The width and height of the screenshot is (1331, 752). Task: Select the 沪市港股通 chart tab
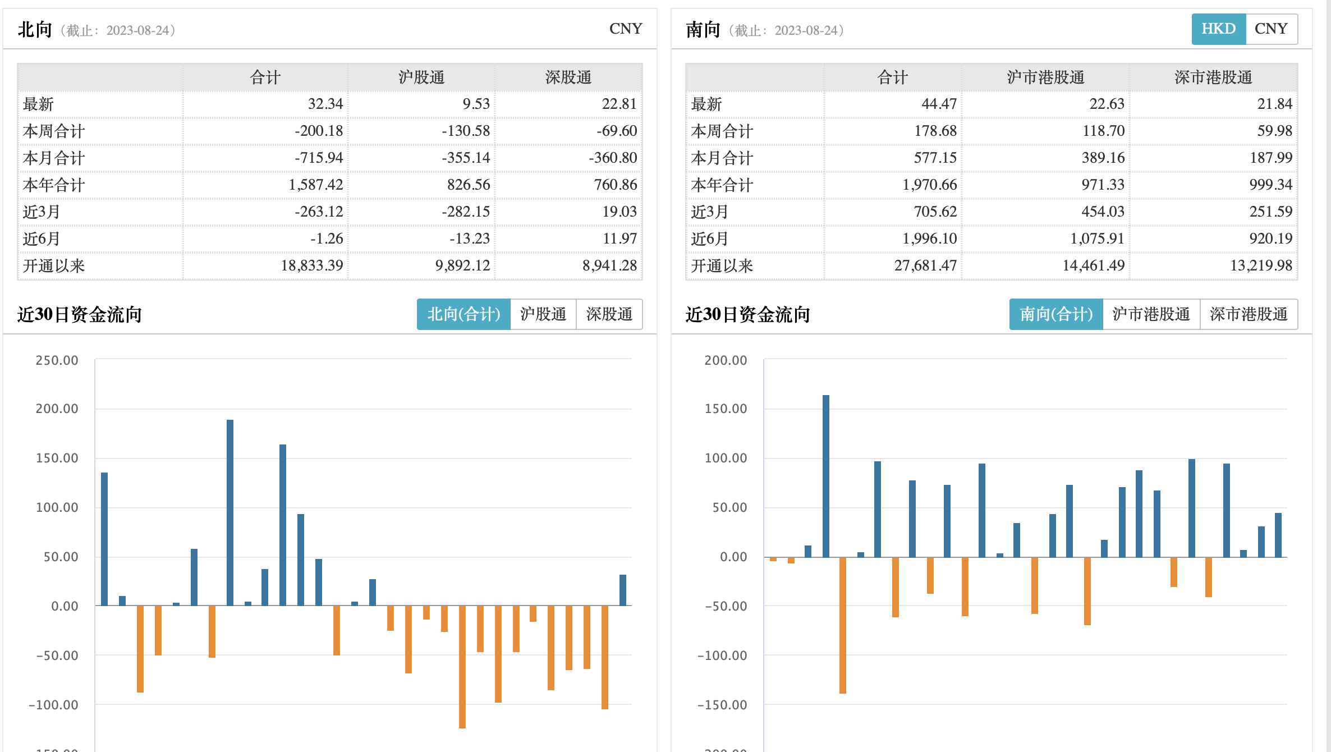(x=1151, y=314)
